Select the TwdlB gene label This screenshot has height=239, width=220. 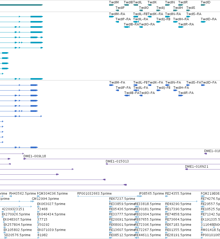(x=128, y=2)
